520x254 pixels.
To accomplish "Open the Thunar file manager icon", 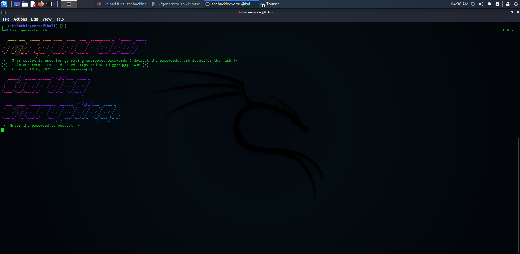I will (x=24, y=4).
